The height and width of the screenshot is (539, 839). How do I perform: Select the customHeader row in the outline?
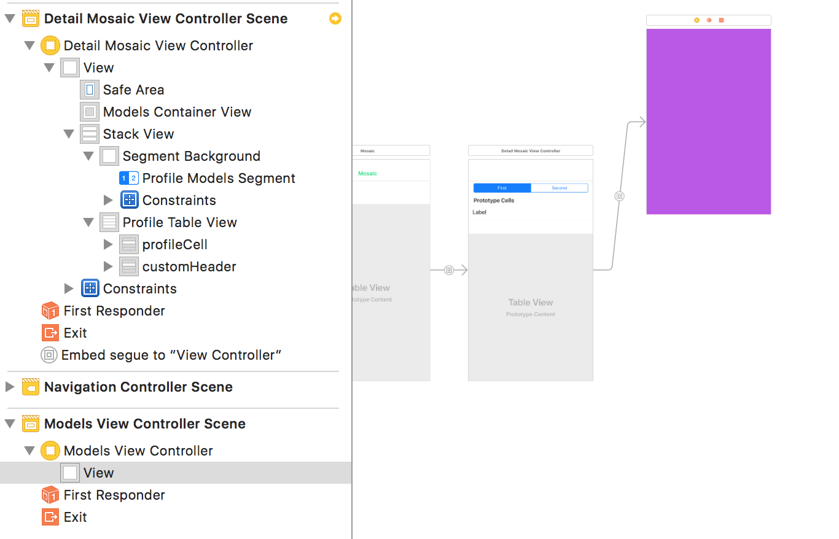coord(189,267)
